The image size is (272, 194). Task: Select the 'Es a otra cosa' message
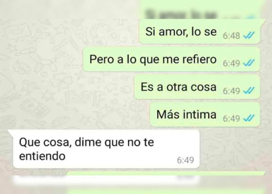click(197, 87)
